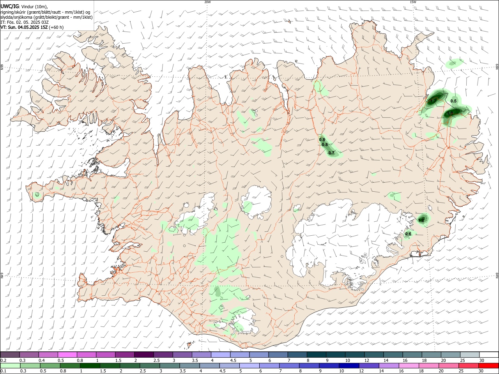Viewport: 499px width, 374px height.
Task: Click the '0.2' tick label in snow legend
Action: click(x=3, y=360)
